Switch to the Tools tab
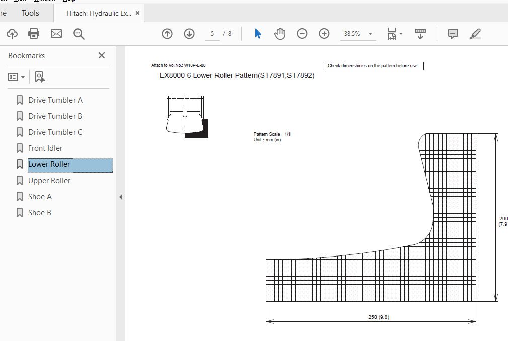Screen dimensions: 508x341 click(x=30, y=13)
